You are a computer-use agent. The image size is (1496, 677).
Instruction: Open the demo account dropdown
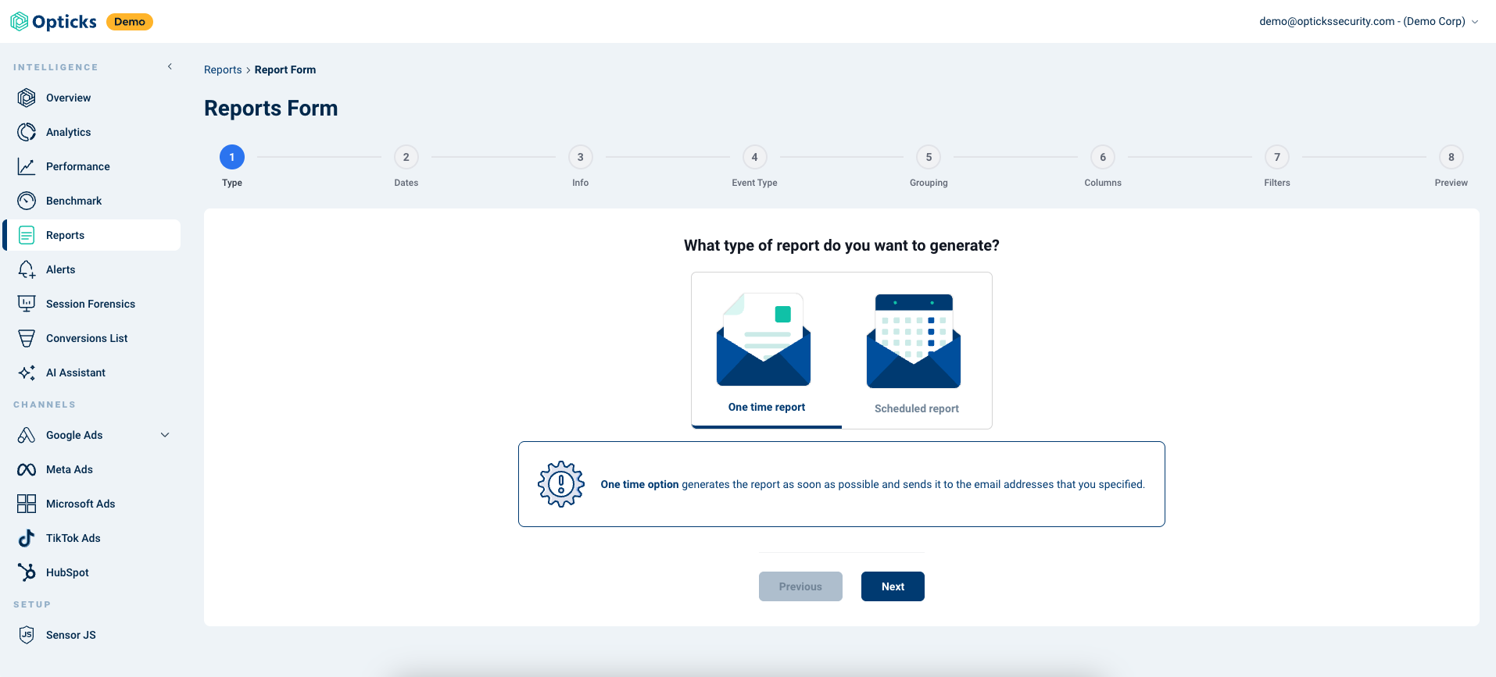1368,22
